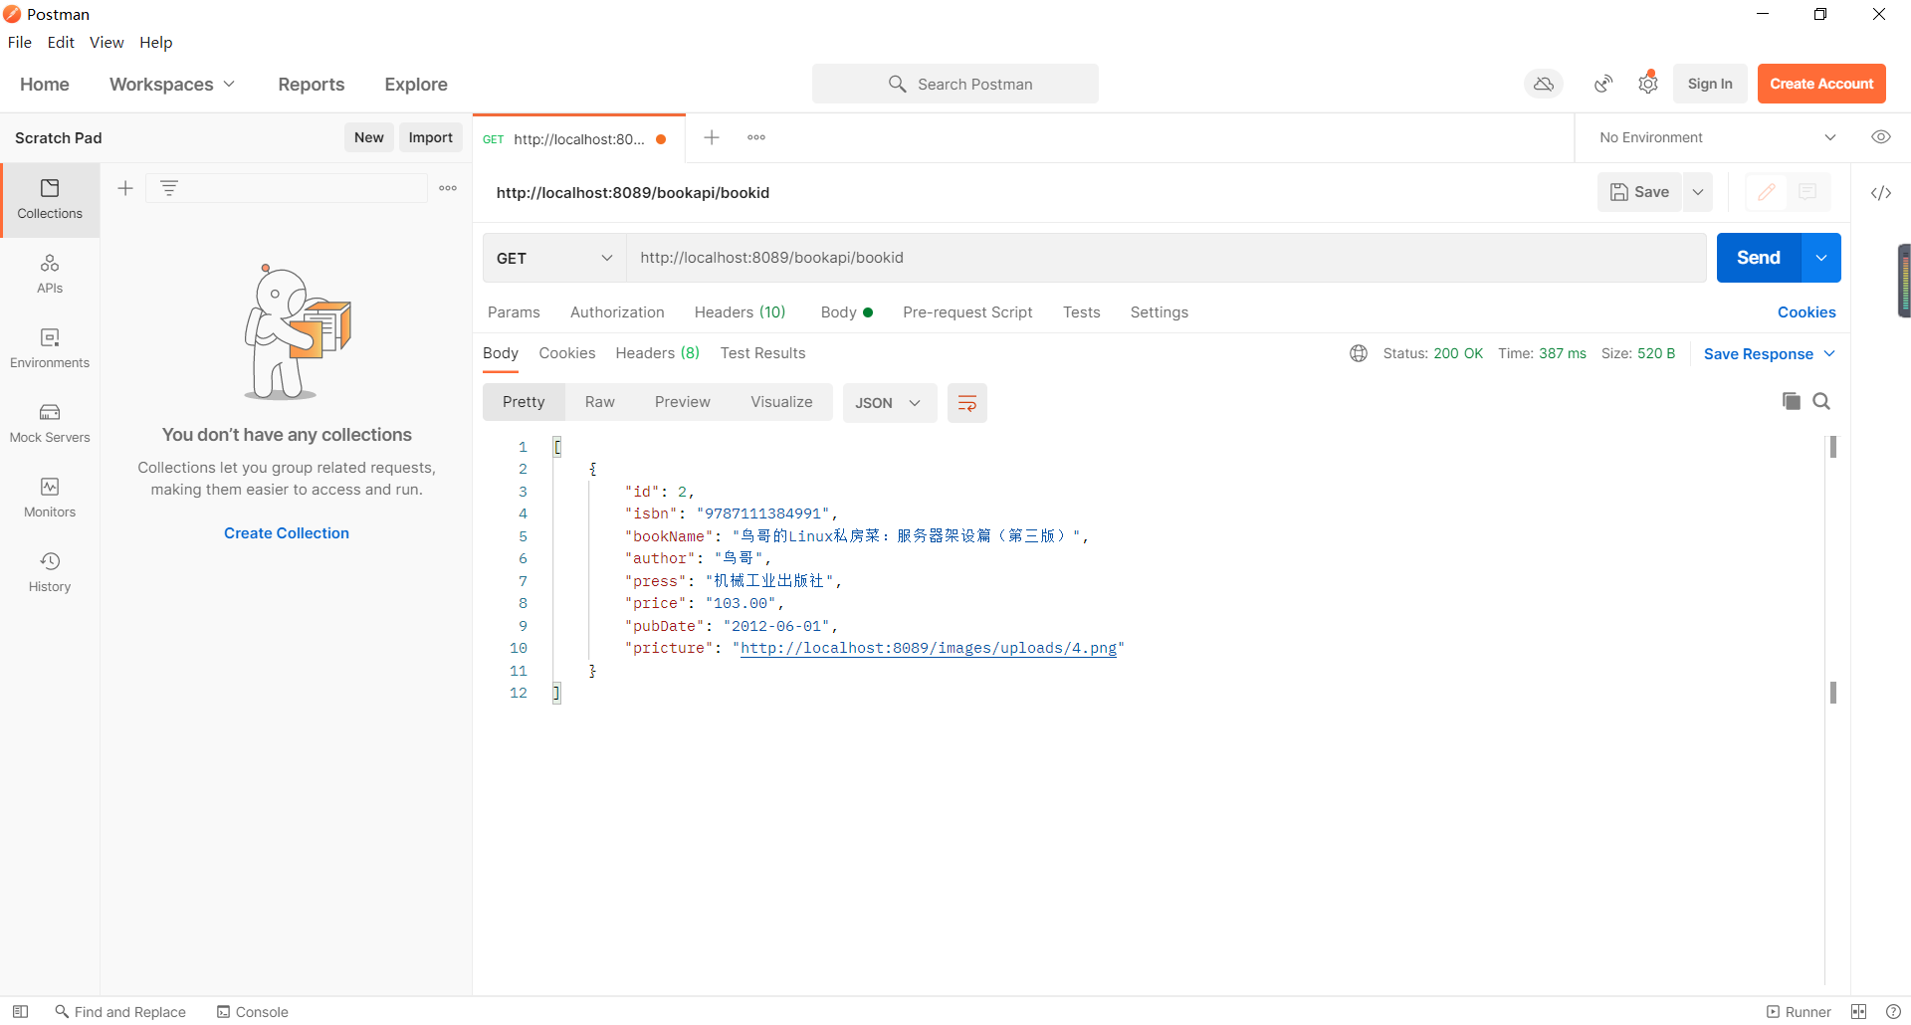Toggle word wrap in response viewer

[x=966, y=402]
